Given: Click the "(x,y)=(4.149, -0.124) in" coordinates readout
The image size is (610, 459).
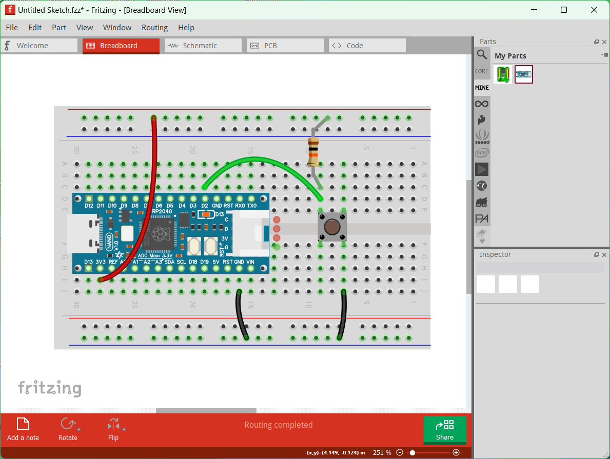Looking at the screenshot, I should coord(336,452).
